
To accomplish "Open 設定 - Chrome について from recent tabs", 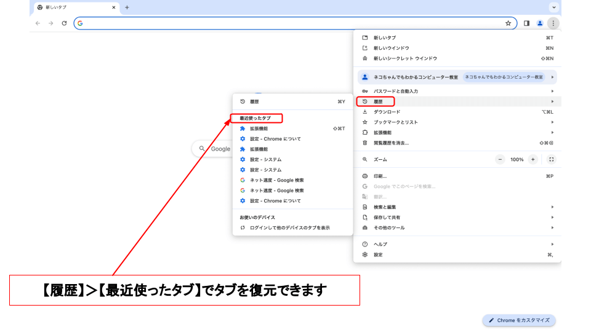I will click(275, 139).
